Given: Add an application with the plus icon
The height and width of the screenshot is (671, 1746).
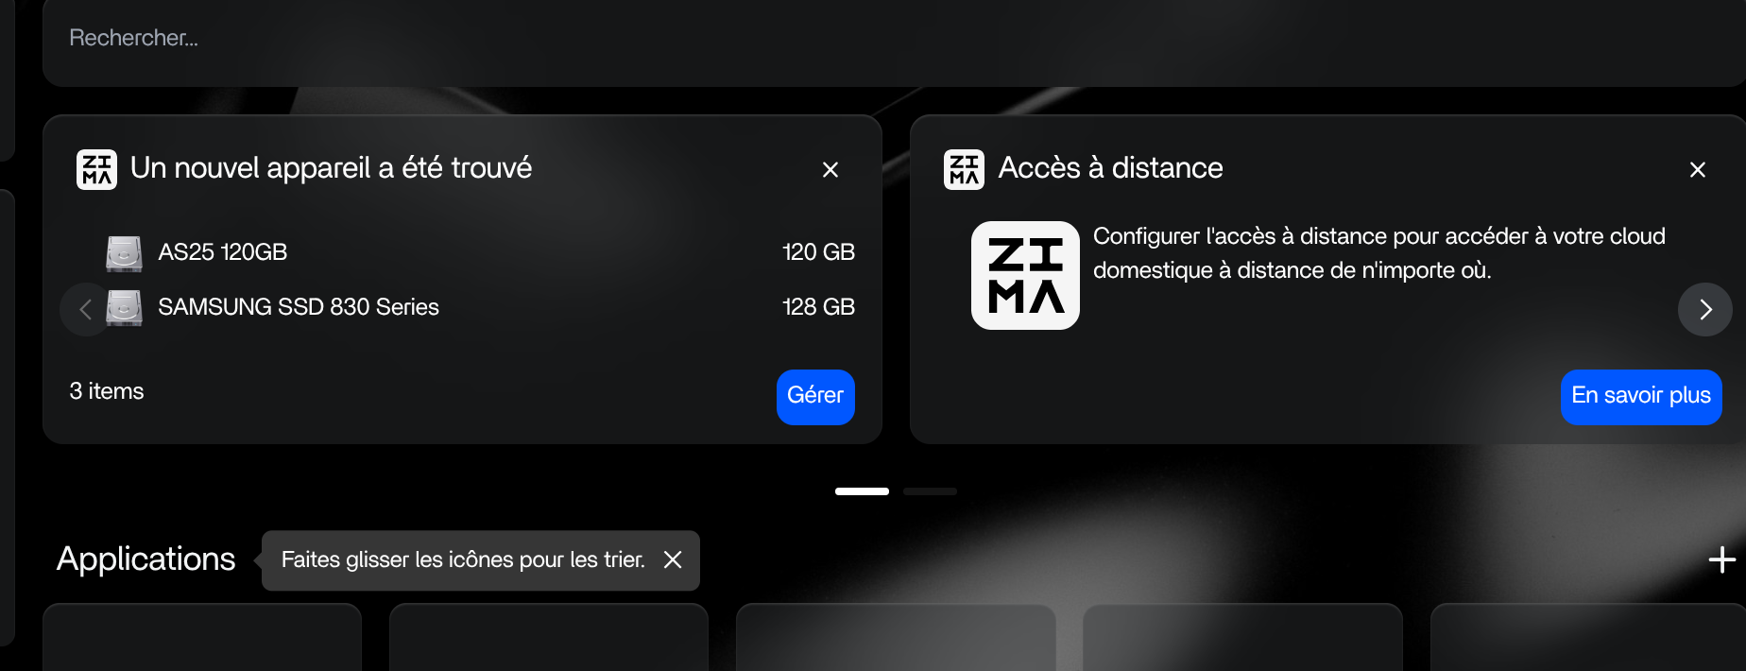Looking at the screenshot, I should click(x=1721, y=559).
